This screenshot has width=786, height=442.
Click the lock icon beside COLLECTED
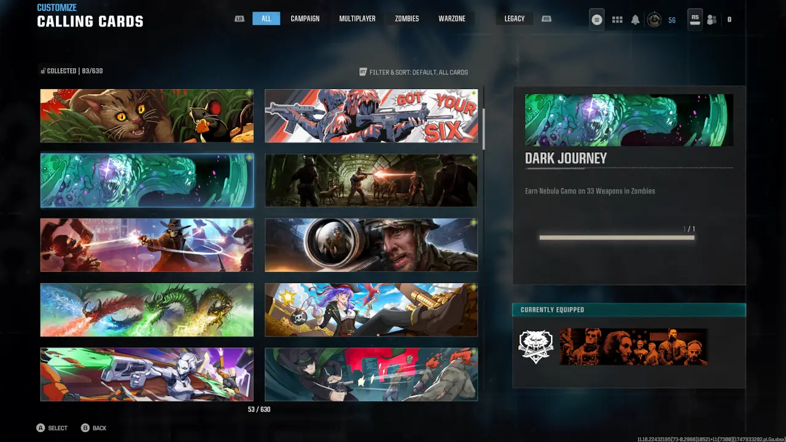pyautogui.click(x=43, y=71)
